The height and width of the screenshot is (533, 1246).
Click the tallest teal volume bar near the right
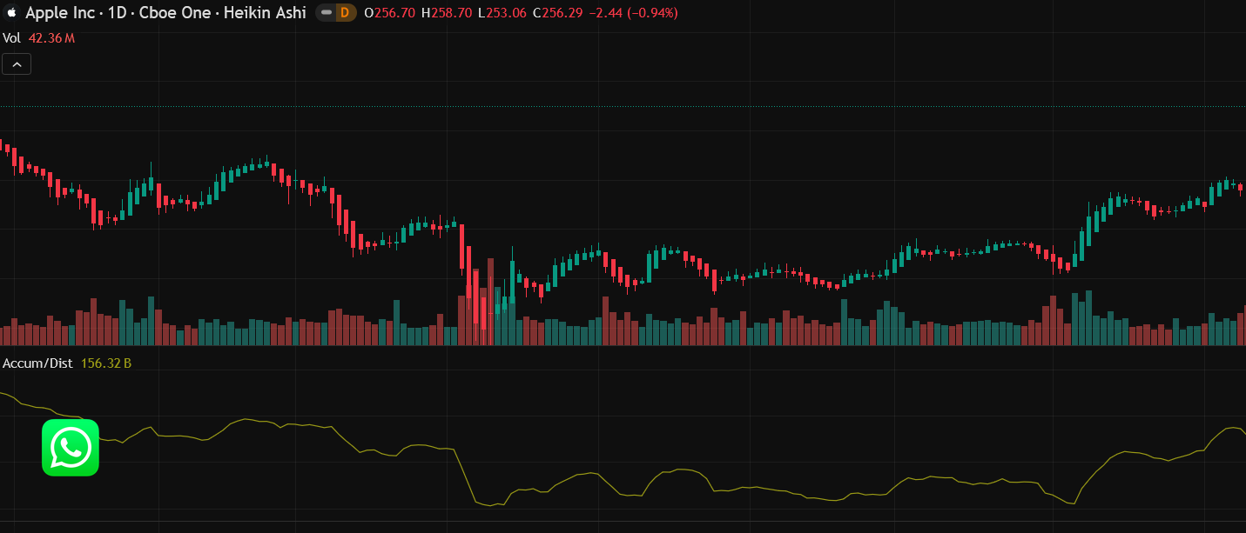tap(1088, 318)
